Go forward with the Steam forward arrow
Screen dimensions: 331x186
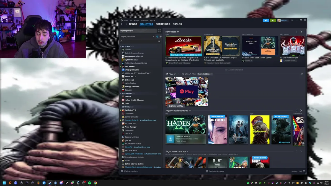(x=126, y=24)
